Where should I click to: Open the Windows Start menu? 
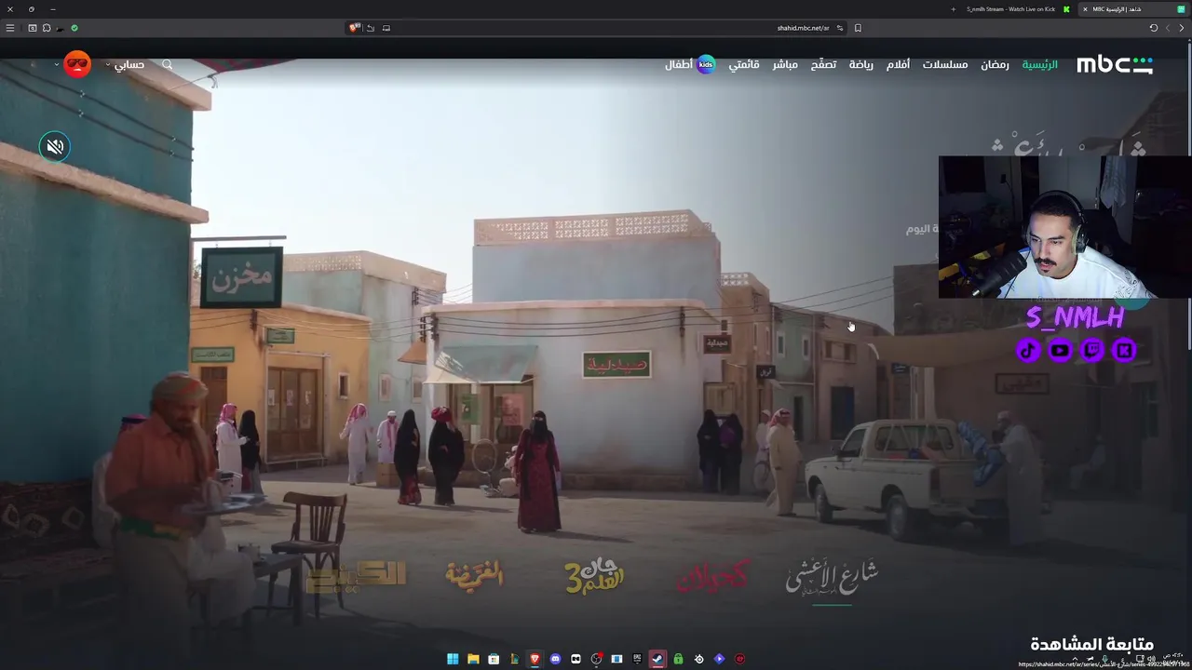point(453,659)
